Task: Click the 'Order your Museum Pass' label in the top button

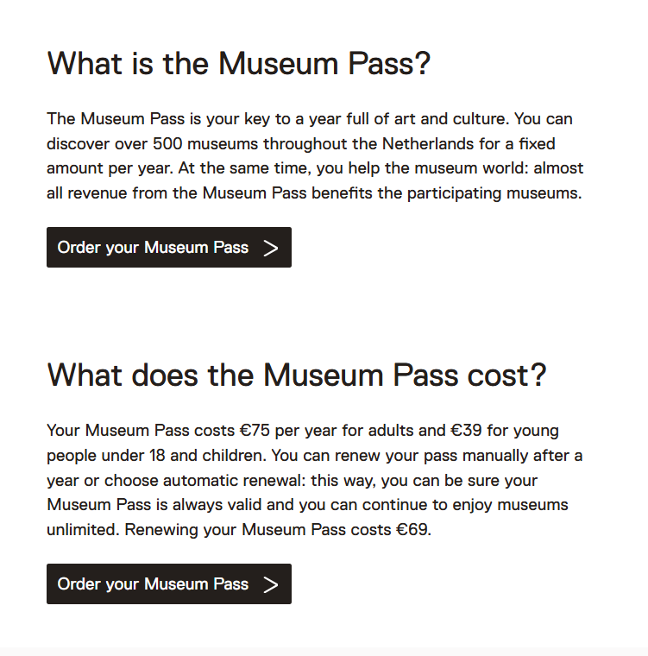Action: 153,247
